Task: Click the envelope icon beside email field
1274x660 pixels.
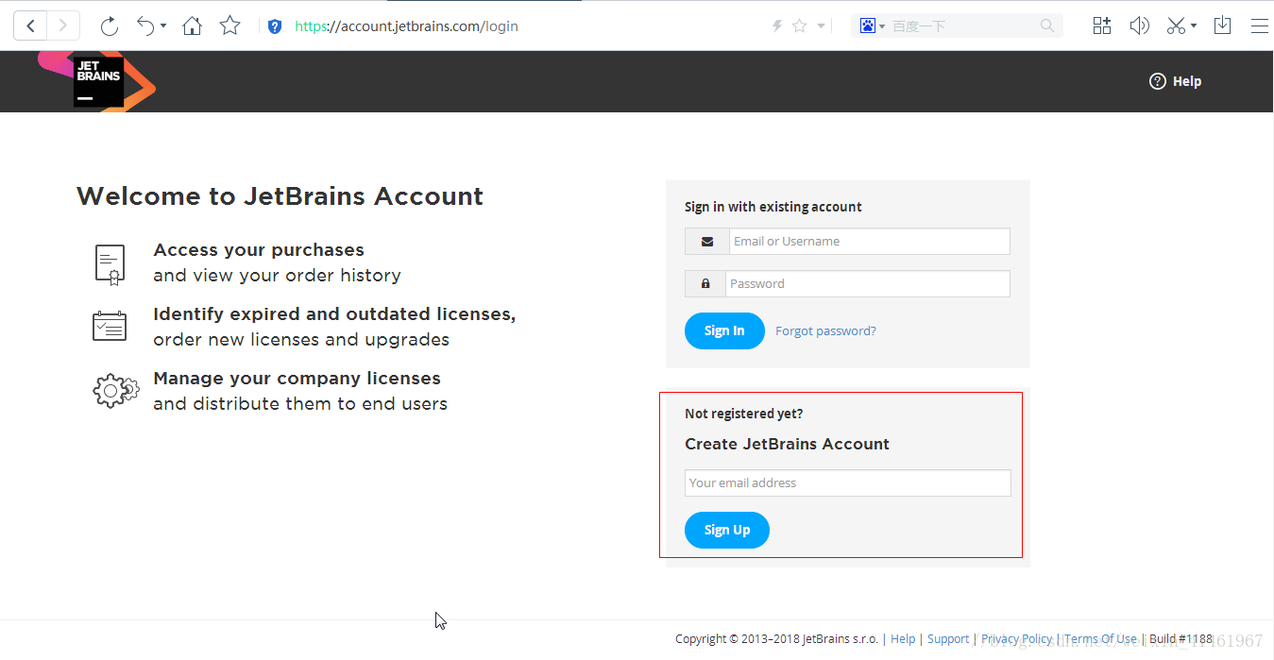Action: [707, 242]
